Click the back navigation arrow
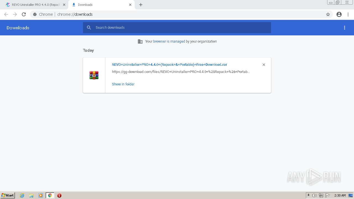The height and width of the screenshot is (199, 354). [6, 14]
